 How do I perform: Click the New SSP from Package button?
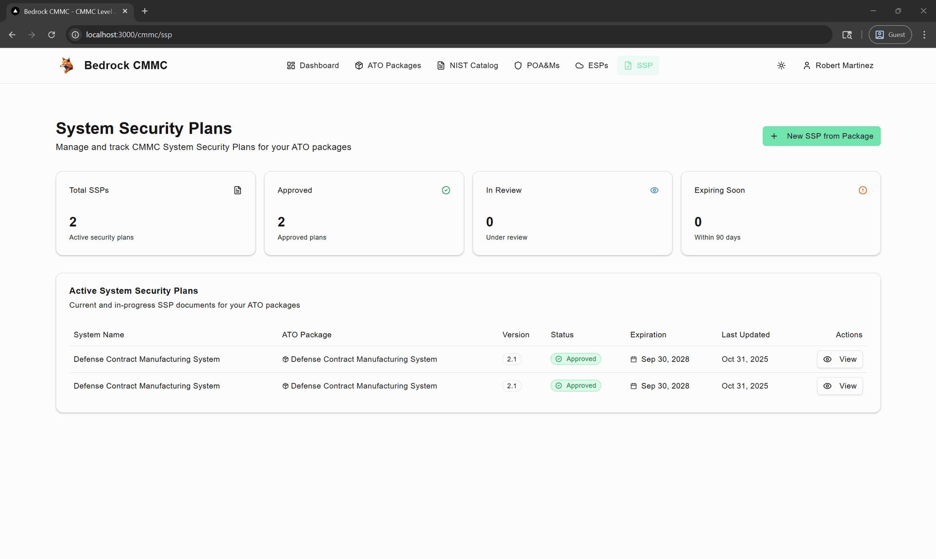click(x=821, y=136)
